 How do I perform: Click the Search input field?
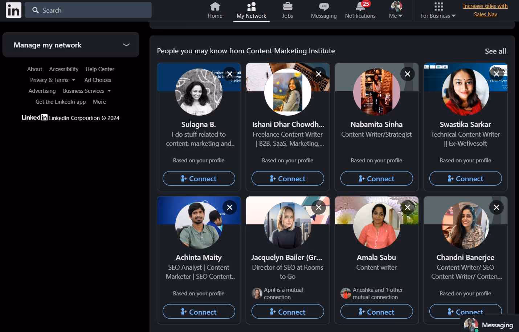point(88,10)
